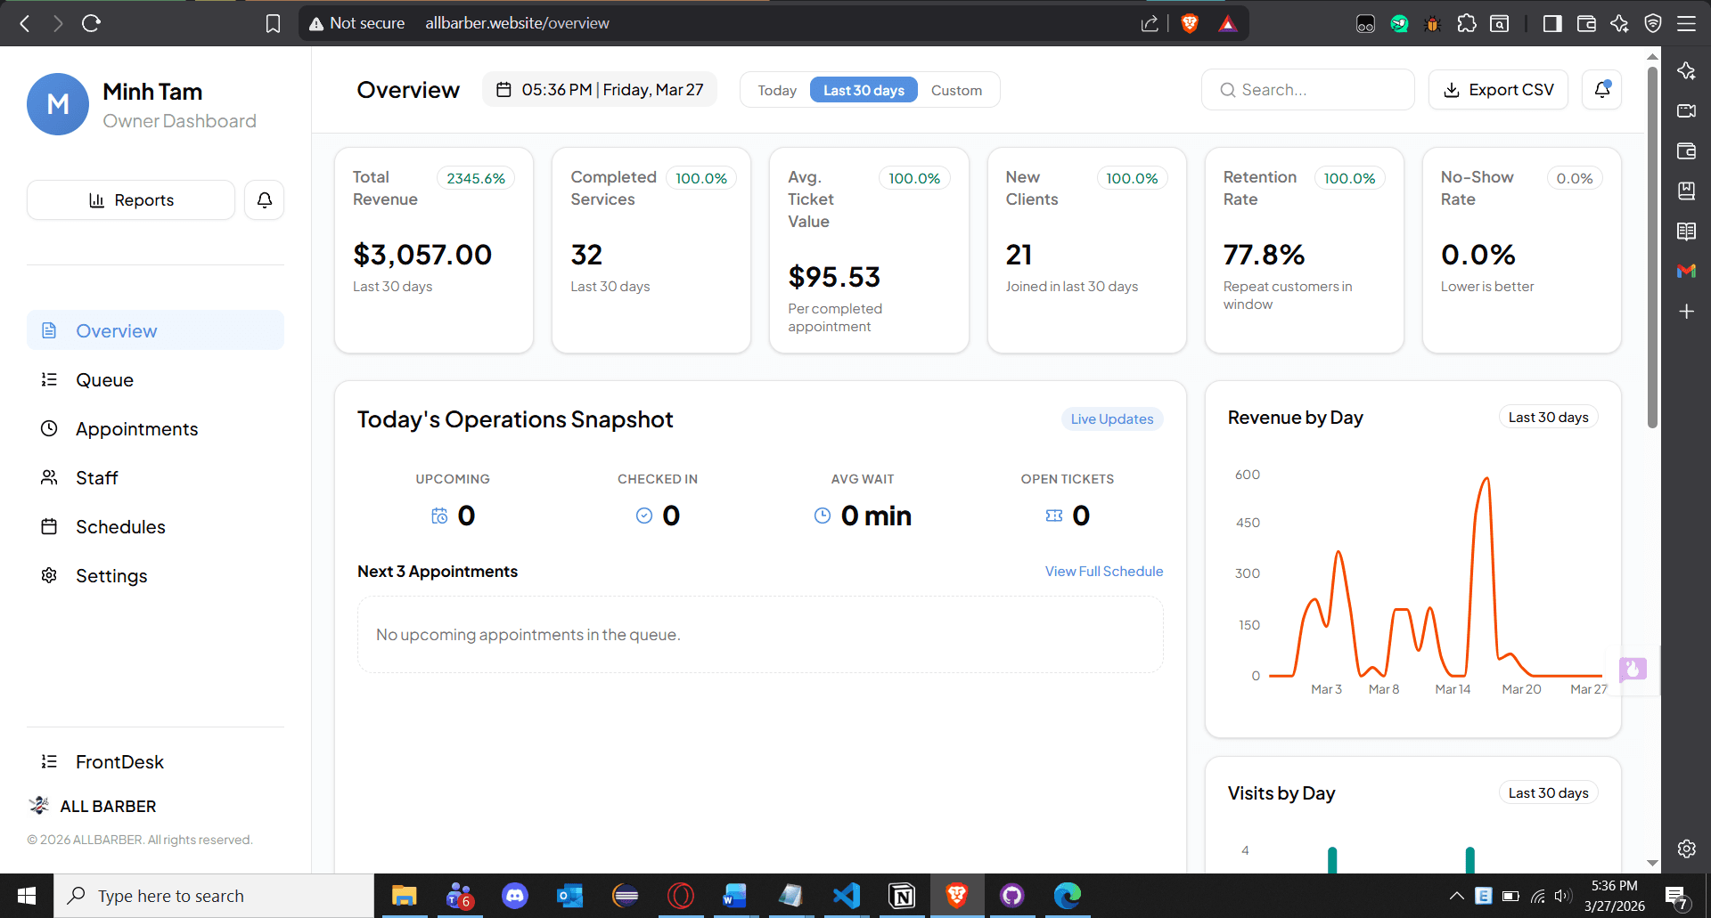Screen dimensions: 1711x918
Task: Open the browser extensions puzzle icon
Action: pyautogui.click(x=1466, y=23)
